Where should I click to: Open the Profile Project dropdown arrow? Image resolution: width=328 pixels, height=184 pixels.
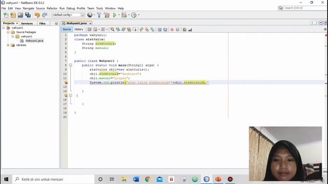point(139,15)
